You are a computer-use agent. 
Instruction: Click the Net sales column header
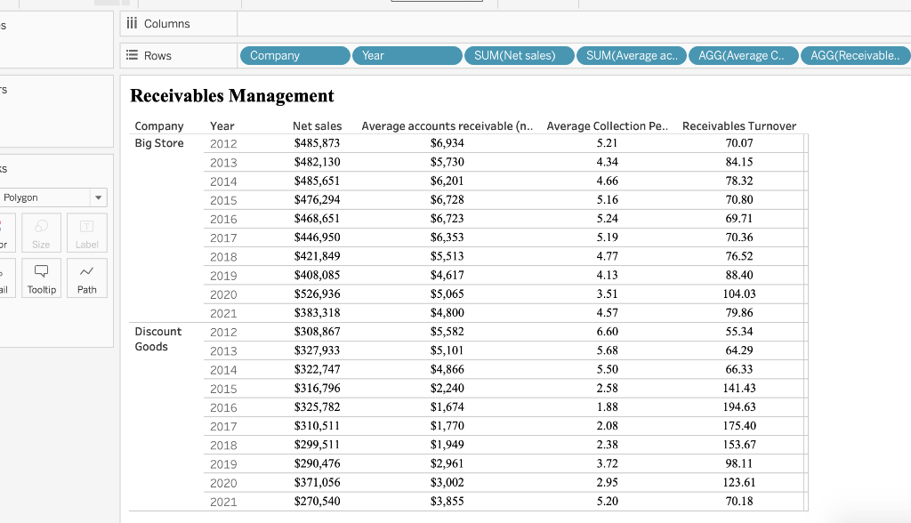317,125
